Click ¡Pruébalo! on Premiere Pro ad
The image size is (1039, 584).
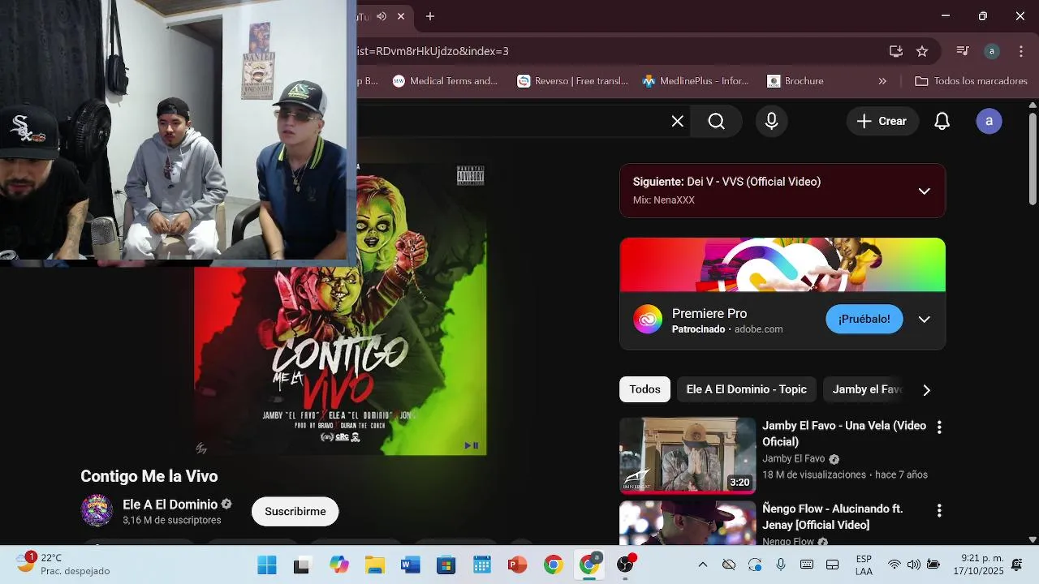(x=864, y=319)
